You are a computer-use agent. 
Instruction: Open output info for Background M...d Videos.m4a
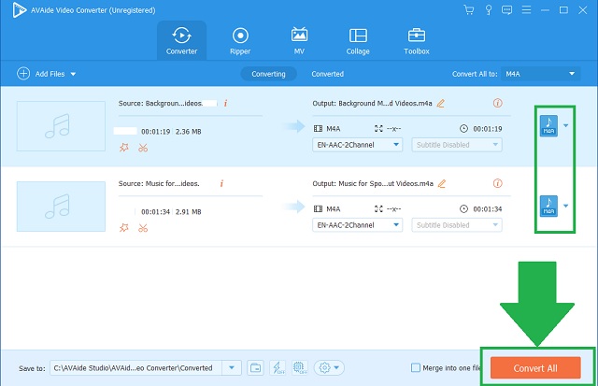coord(498,103)
